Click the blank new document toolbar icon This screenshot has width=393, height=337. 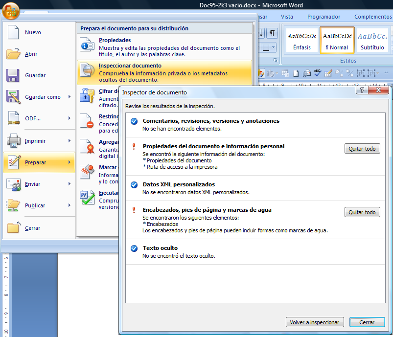(x=296, y=73)
